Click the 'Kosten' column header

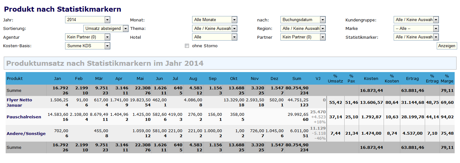tap(371, 78)
